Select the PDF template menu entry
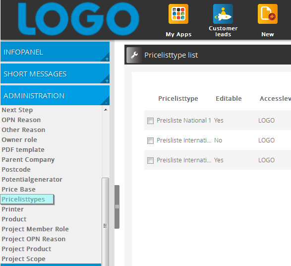 [x=23, y=150]
